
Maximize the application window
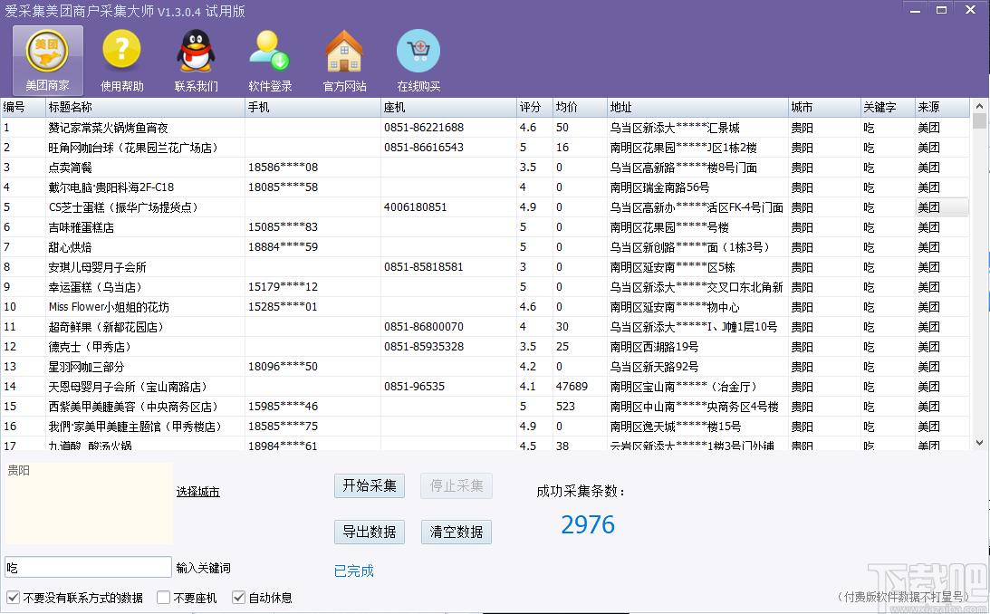(941, 10)
